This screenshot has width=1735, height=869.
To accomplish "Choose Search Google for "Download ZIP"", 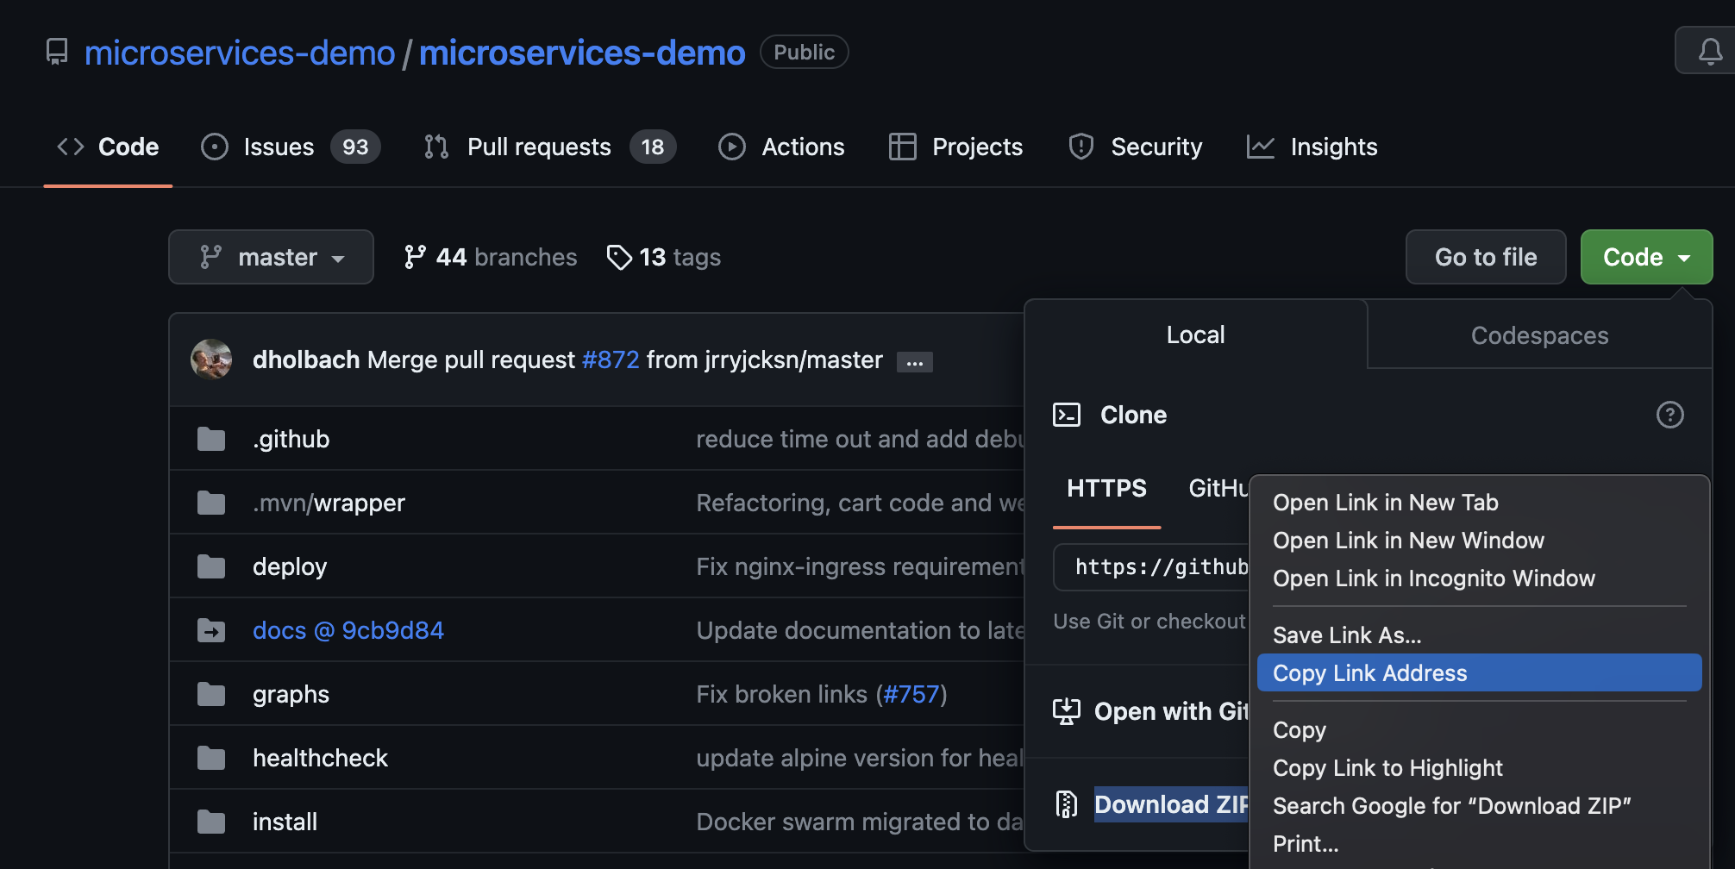I will [x=1480, y=806].
